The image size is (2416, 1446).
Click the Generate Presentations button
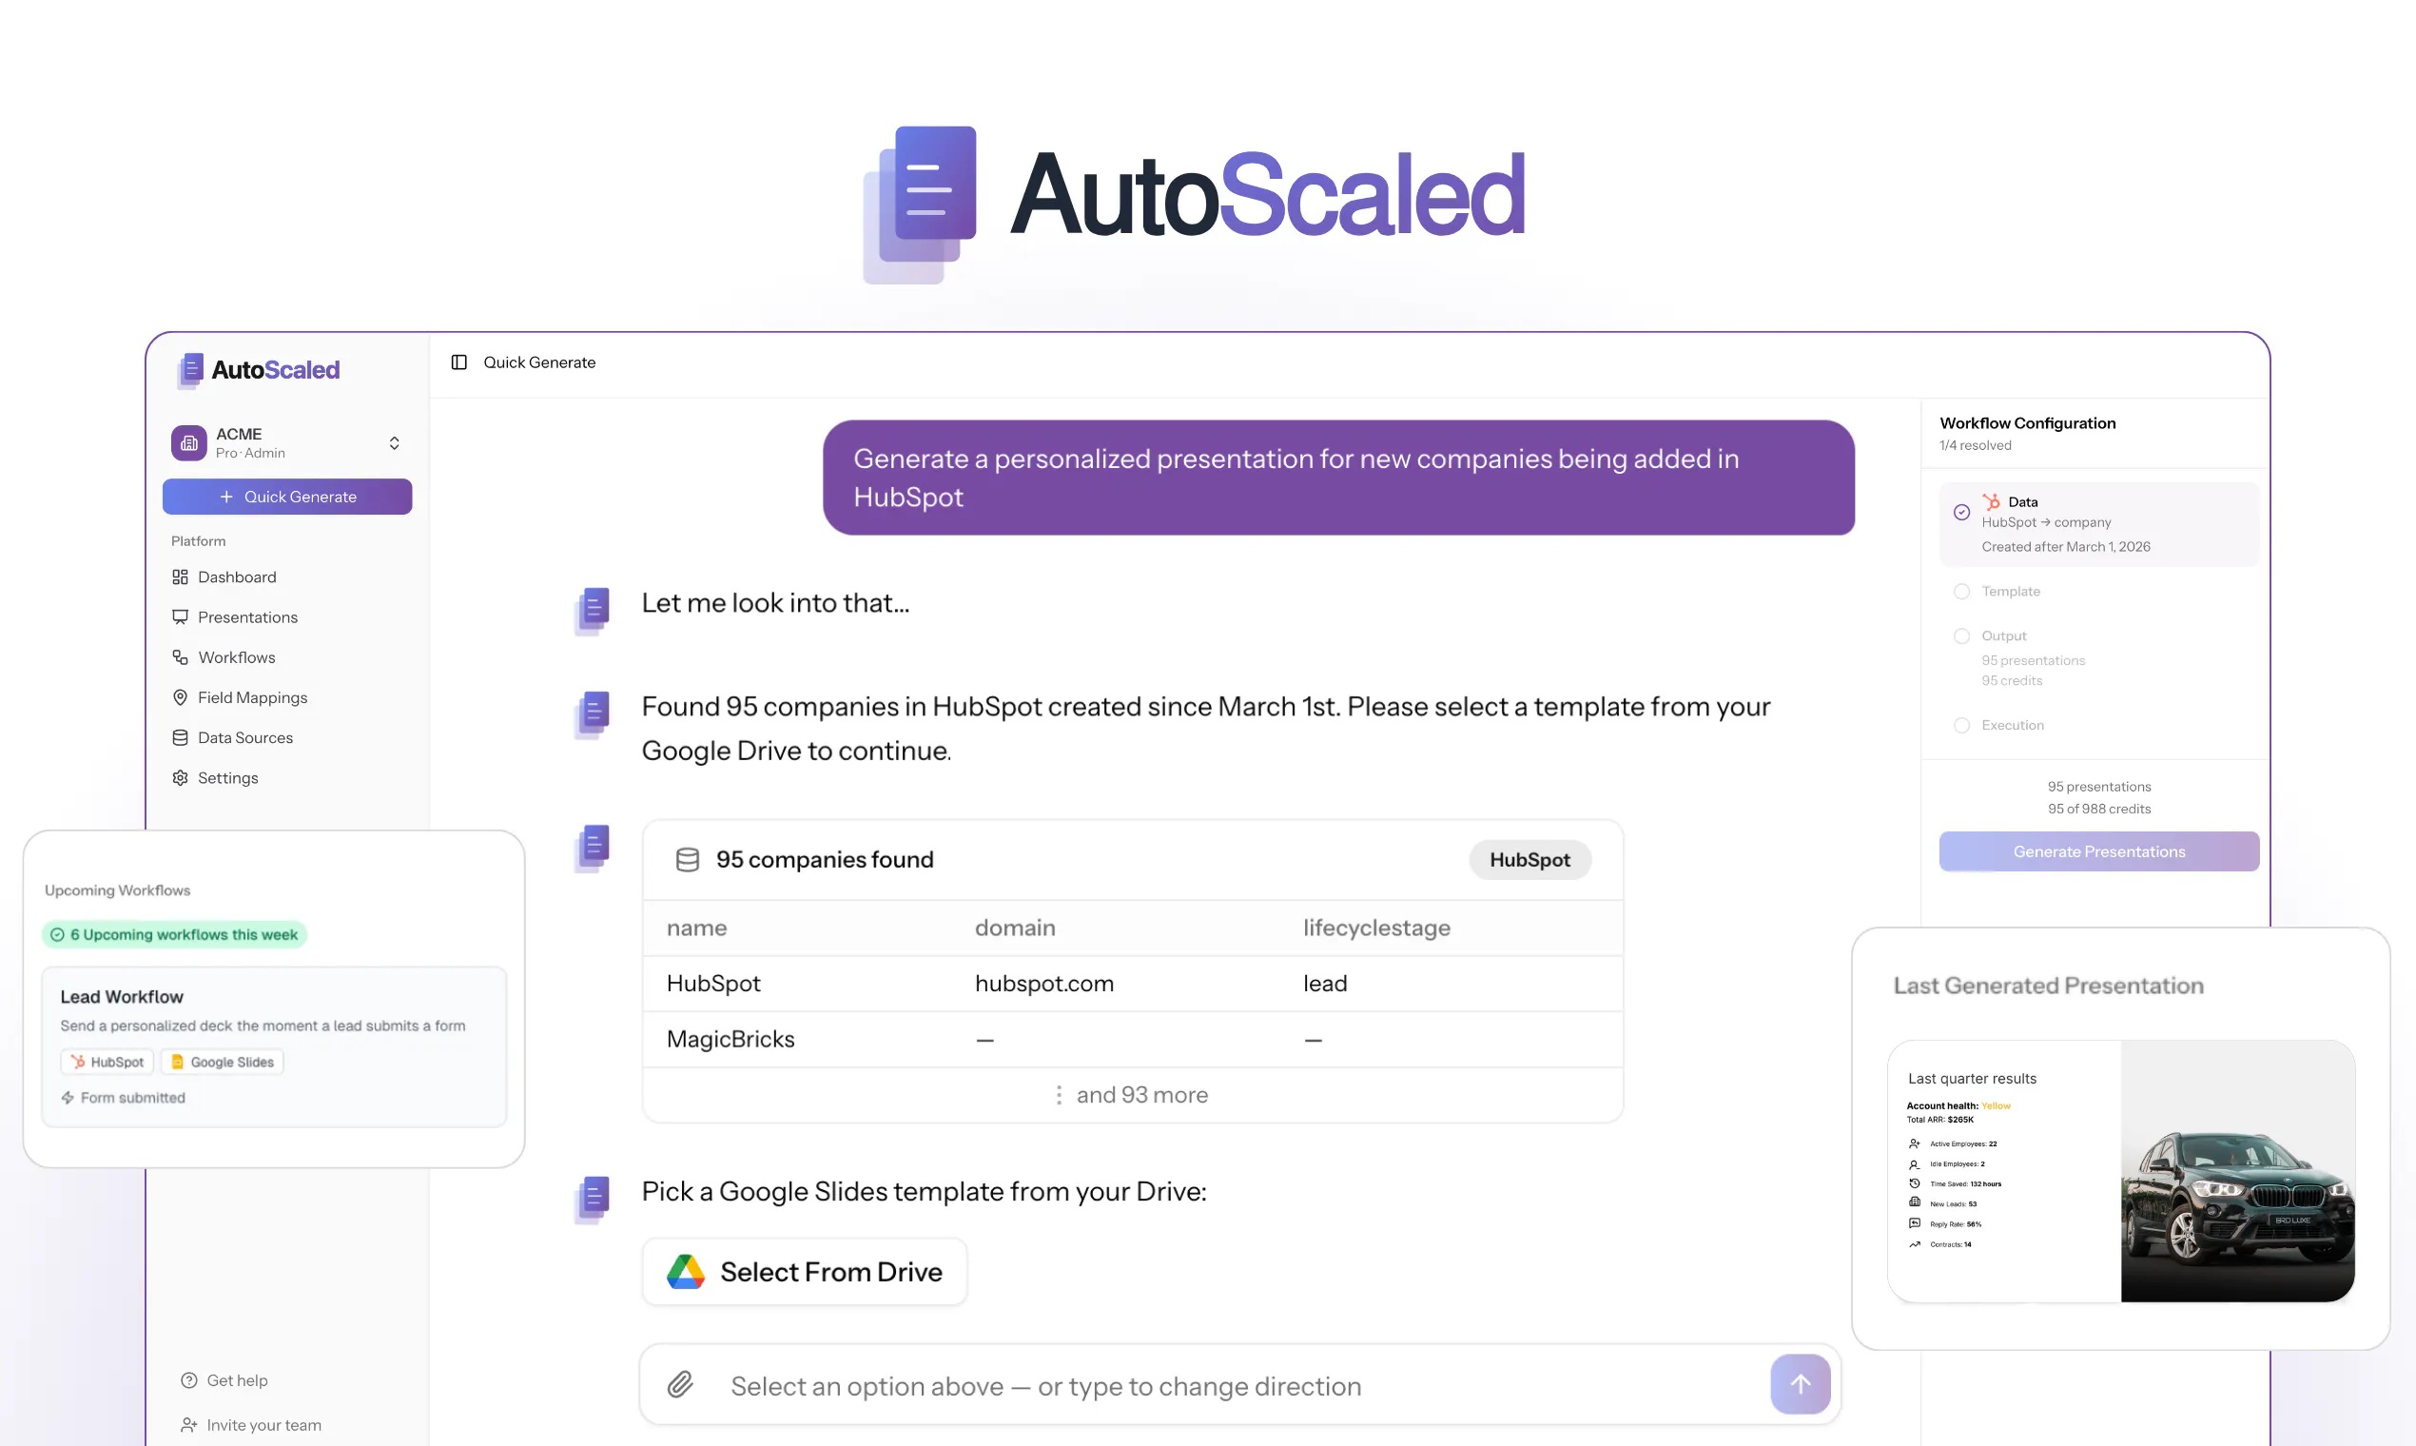click(x=2098, y=851)
